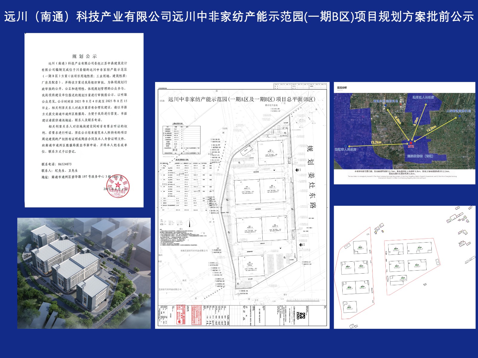
Task: Click the black entrance arrow by 规划姜灶东路
Action: 297,170
